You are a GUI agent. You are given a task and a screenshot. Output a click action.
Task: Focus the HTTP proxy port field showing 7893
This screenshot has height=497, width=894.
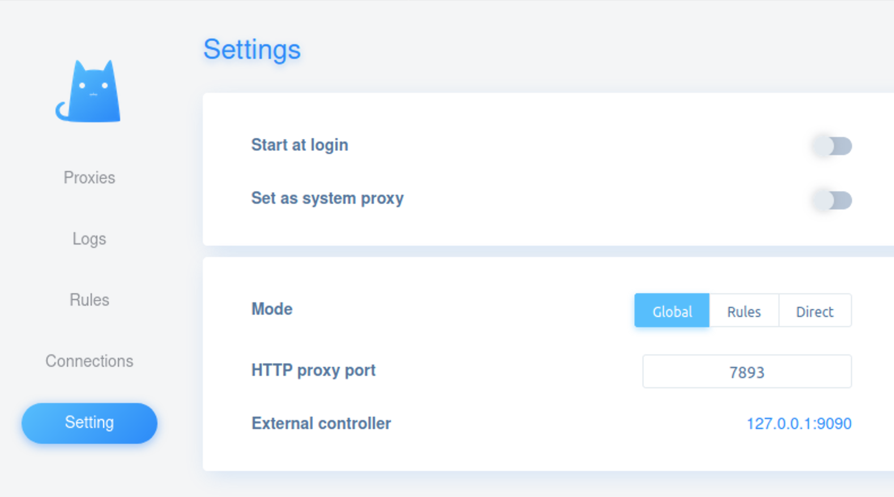tap(747, 372)
